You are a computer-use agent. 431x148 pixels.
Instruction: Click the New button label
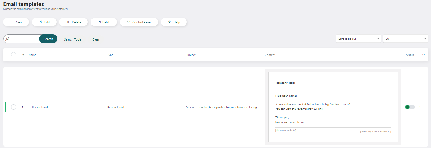point(19,22)
